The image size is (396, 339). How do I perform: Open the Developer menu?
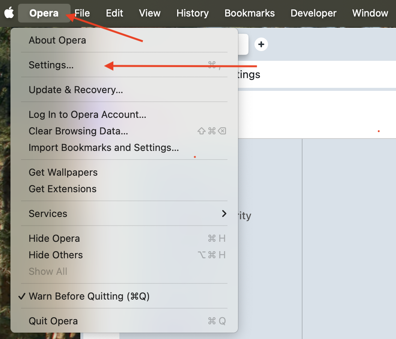click(313, 13)
